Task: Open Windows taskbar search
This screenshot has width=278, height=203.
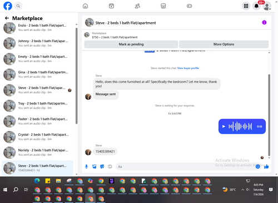Action: (16, 190)
